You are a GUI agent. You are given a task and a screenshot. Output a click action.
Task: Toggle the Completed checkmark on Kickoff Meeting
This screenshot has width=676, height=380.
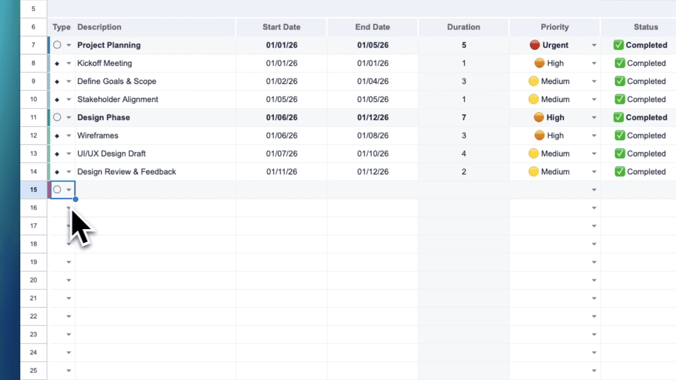(620, 63)
